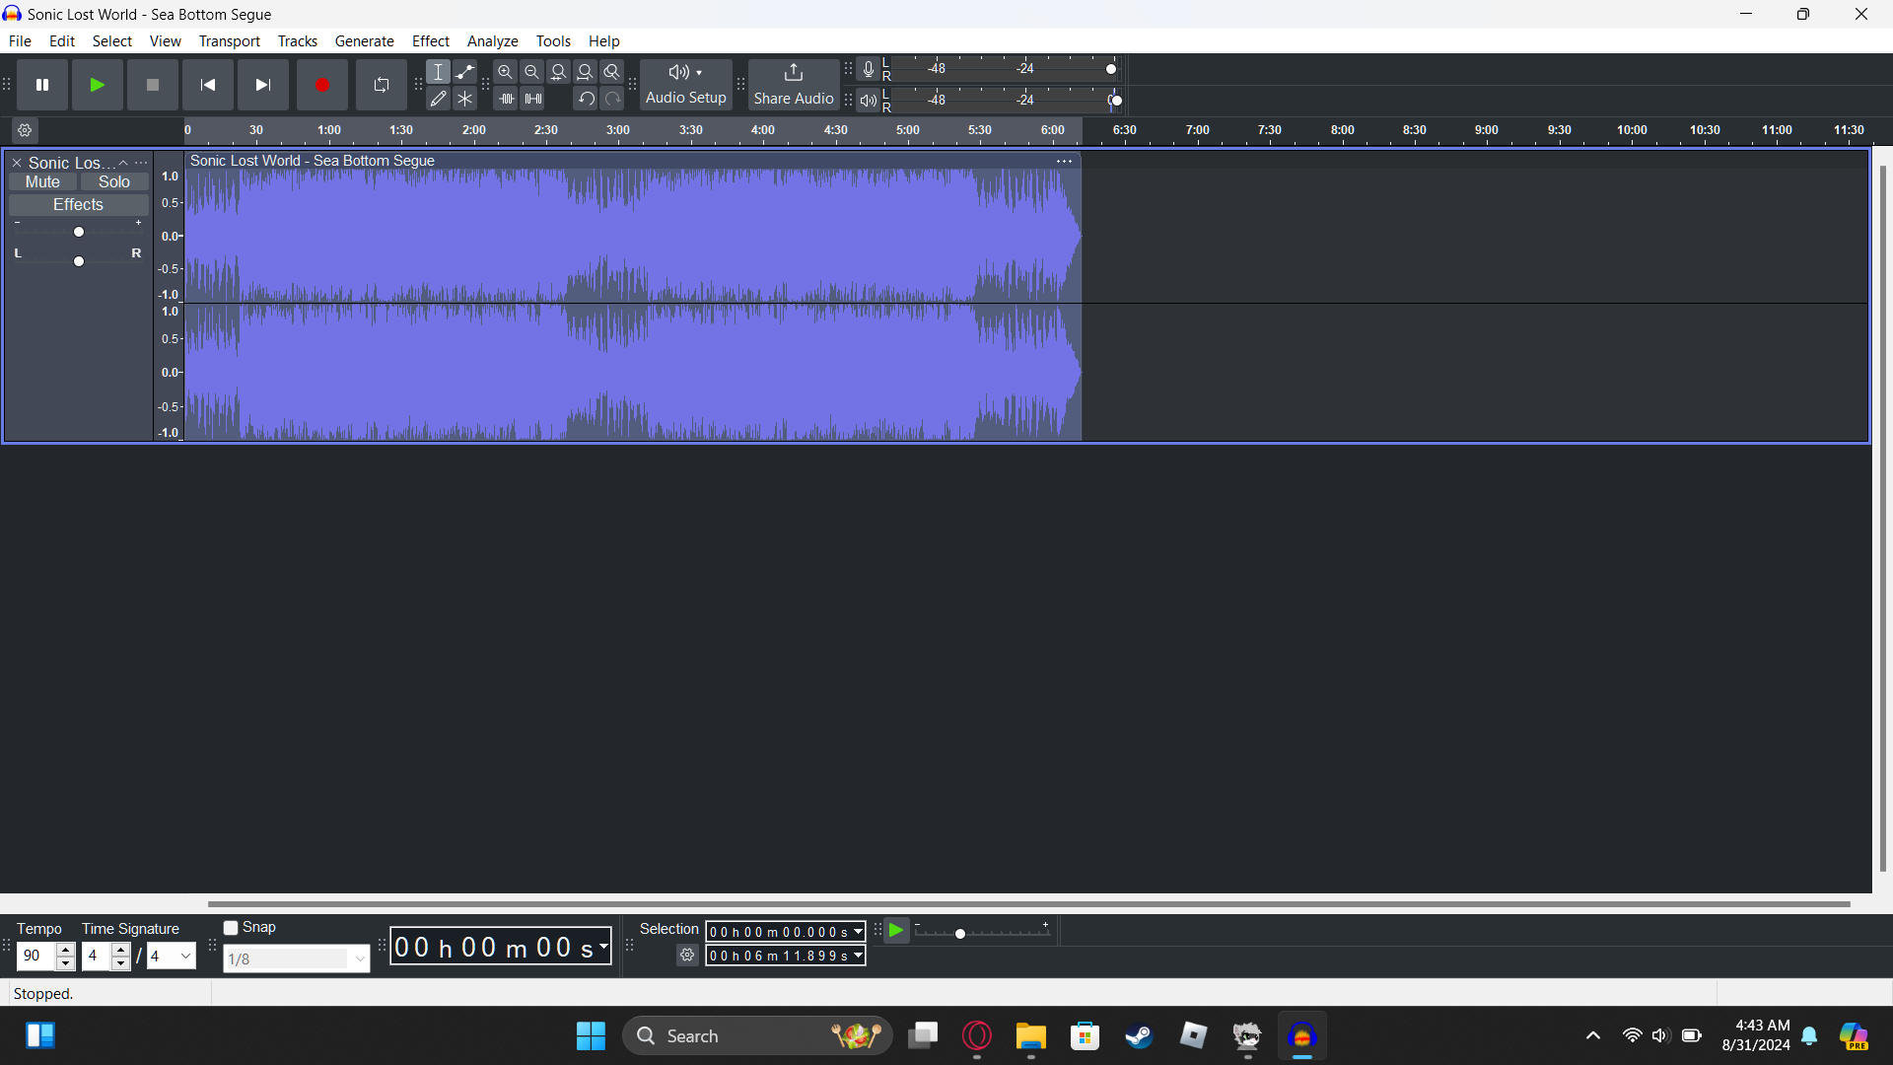Click the Share Audio button
Image resolution: width=1893 pixels, height=1065 pixels.
pos(793,84)
